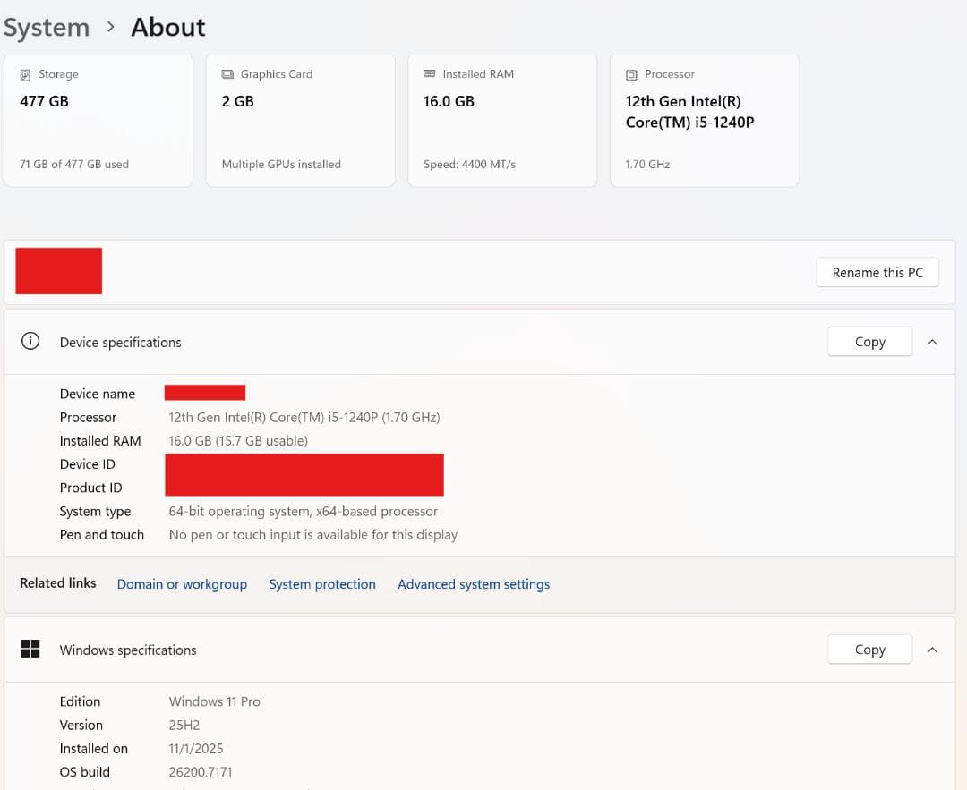The image size is (967, 790).
Task: Open the 477 GB Storage card
Action: click(98, 121)
